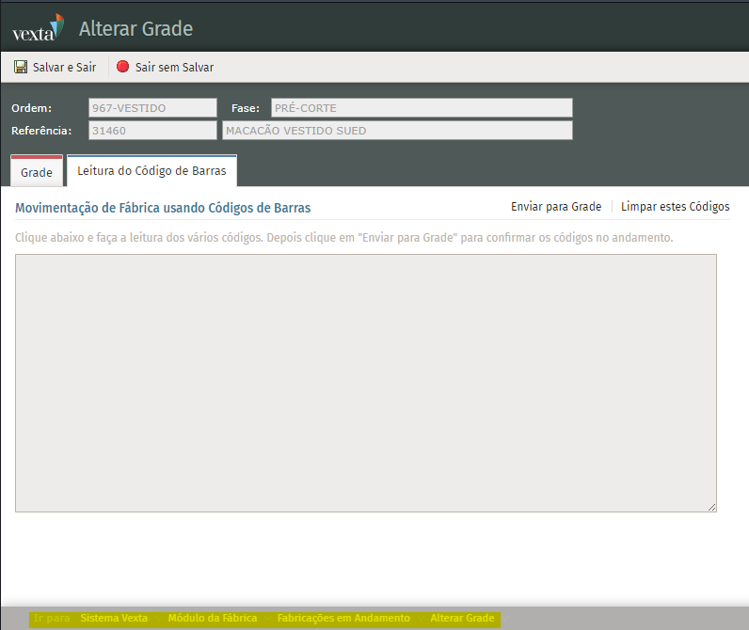Click Alterar Grade in the bottom breadcrumb

[461, 619]
